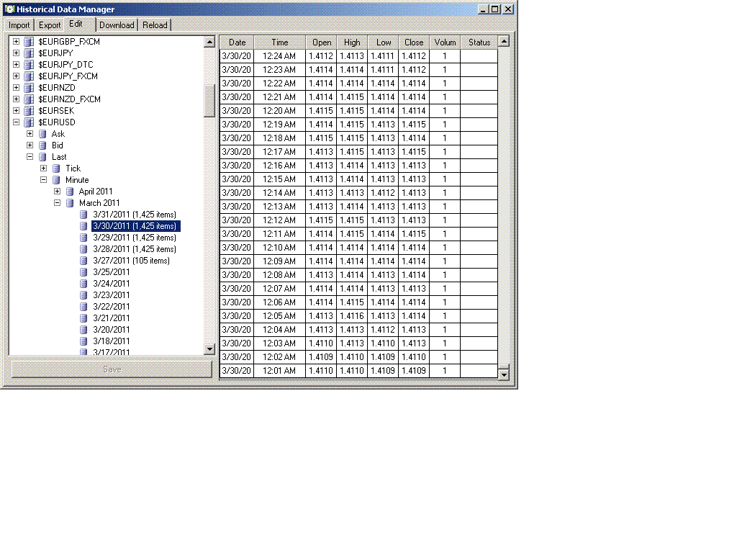Viewport: 737px width, 553px height.
Task: Click the Reload menu item
Action: coord(155,25)
